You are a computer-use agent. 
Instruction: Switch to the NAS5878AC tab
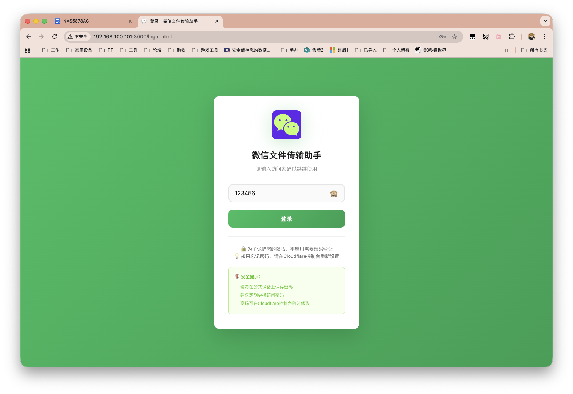[x=93, y=21]
